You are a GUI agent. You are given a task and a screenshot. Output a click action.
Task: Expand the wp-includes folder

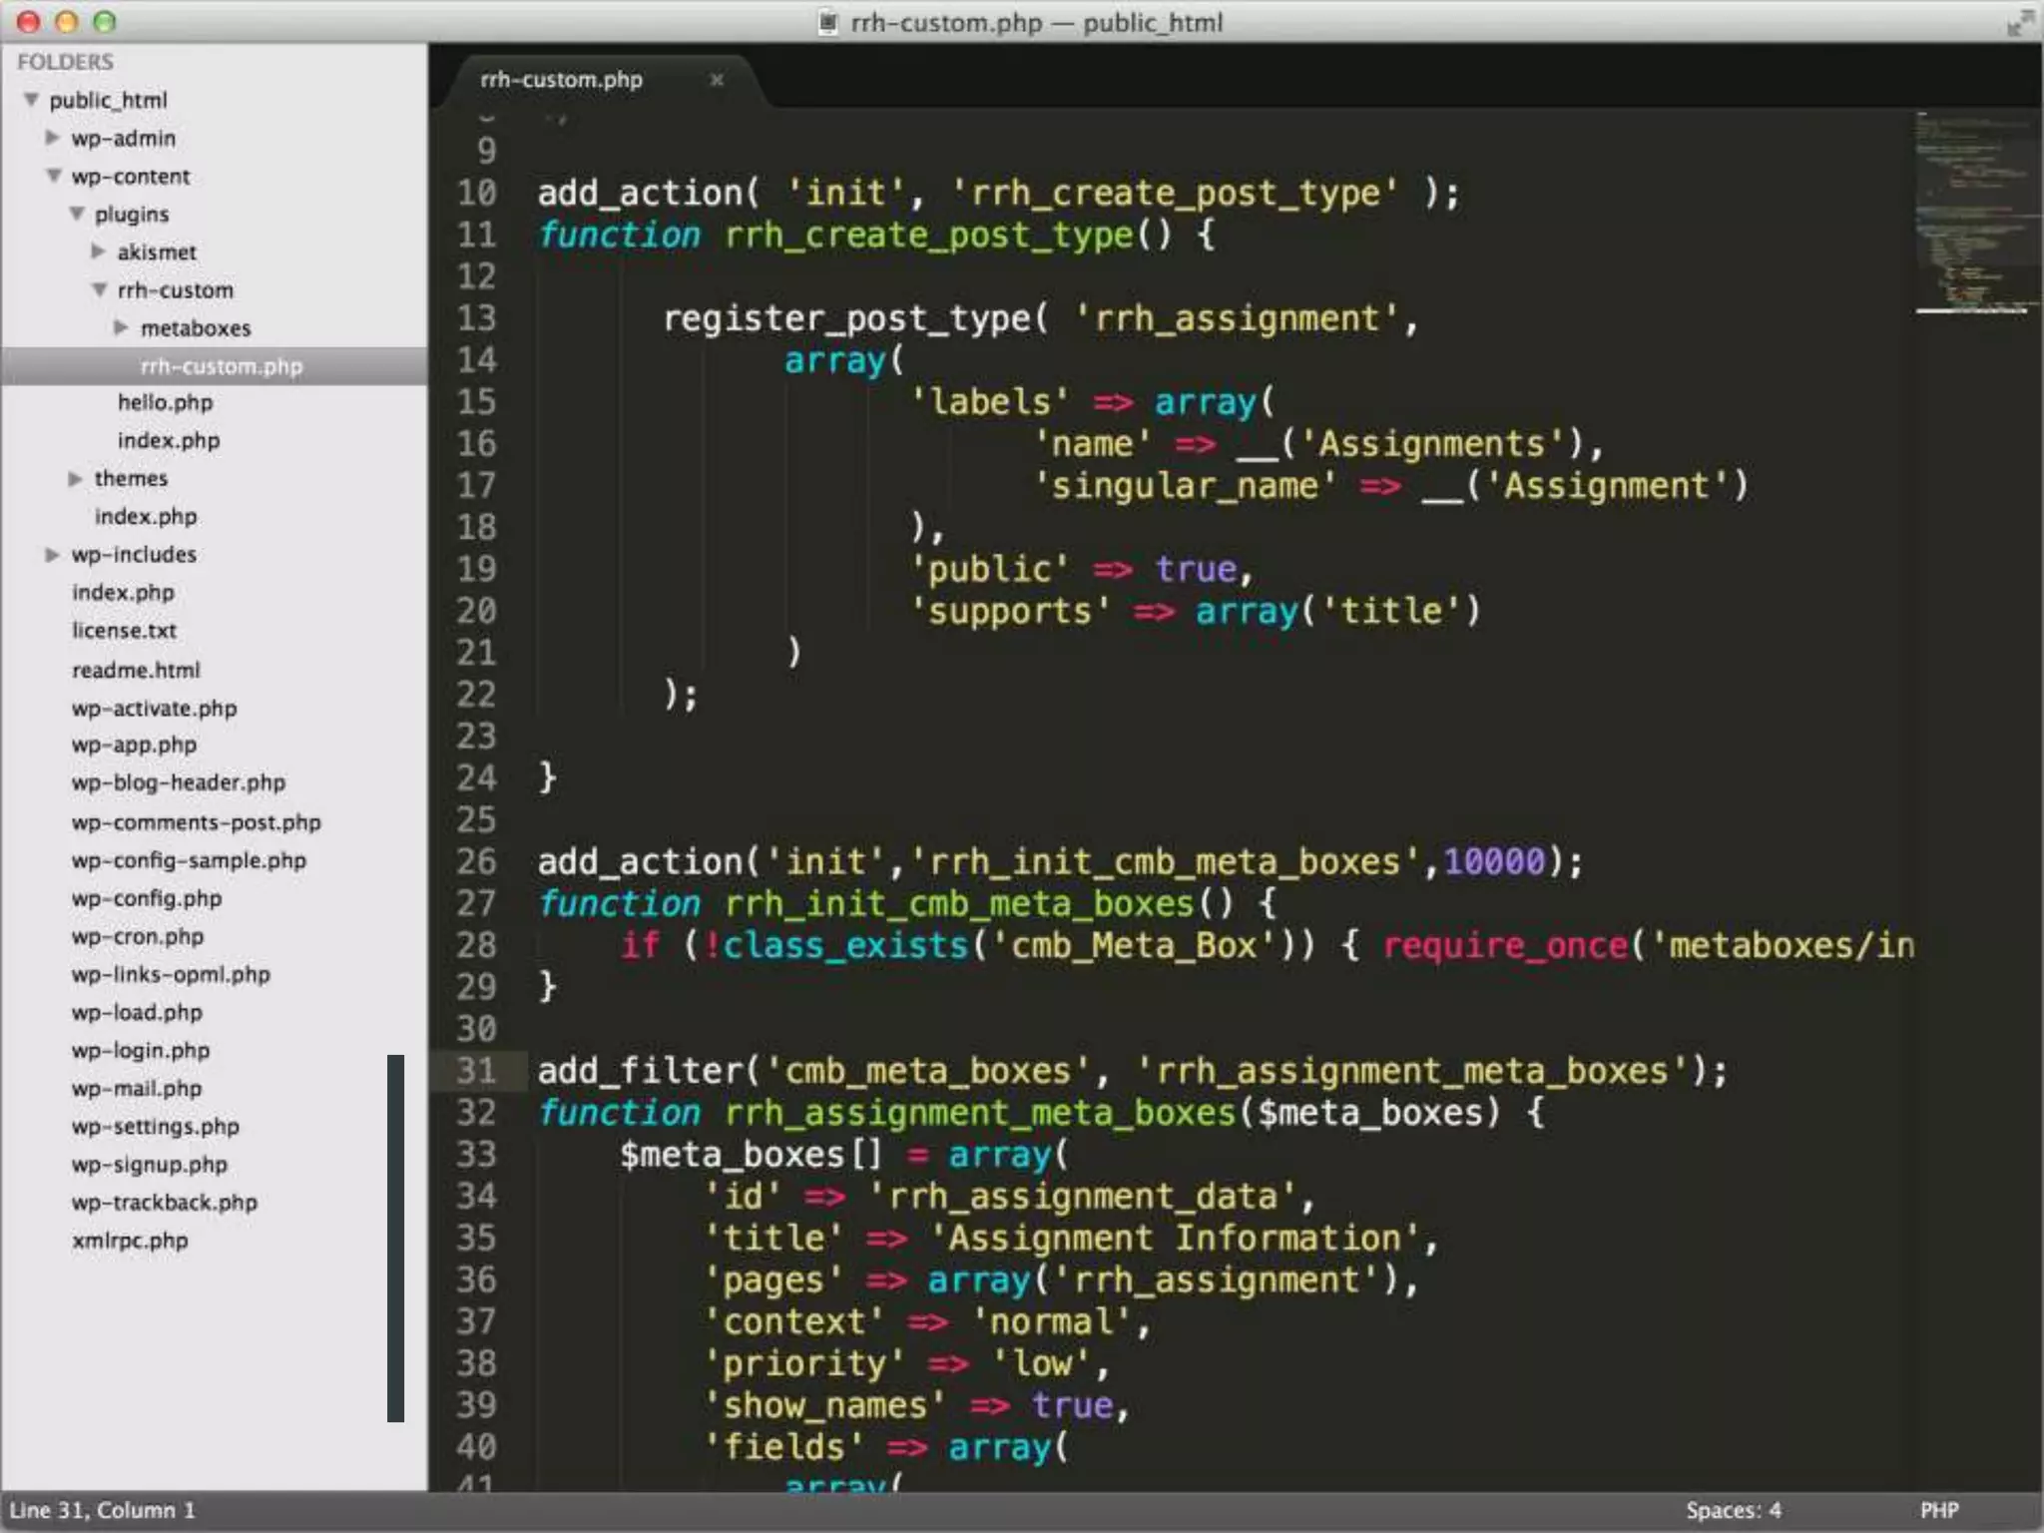point(53,555)
